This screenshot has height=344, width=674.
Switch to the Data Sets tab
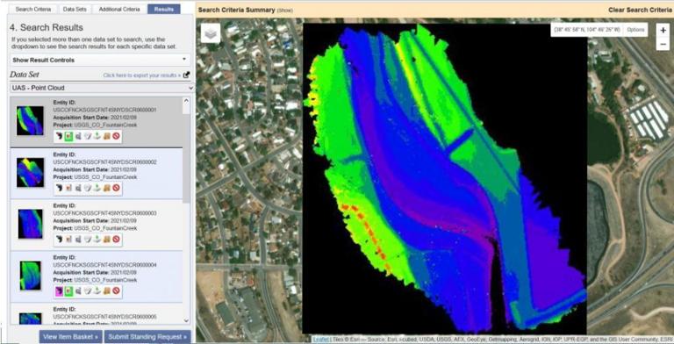tap(75, 9)
